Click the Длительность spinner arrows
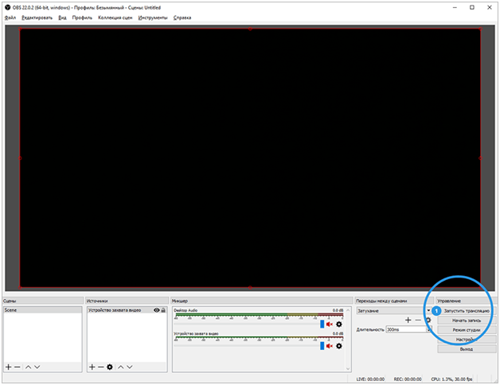 click(429, 329)
